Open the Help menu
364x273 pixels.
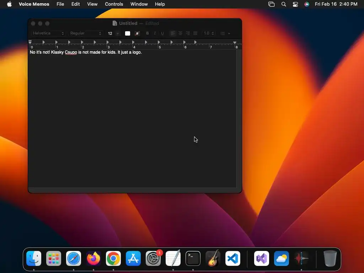coord(160,4)
